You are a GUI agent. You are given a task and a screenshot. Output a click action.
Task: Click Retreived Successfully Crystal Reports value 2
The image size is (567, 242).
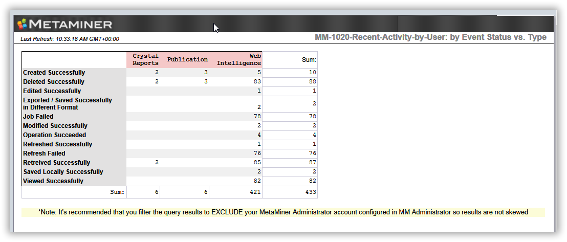pyautogui.click(x=157, y=162)
